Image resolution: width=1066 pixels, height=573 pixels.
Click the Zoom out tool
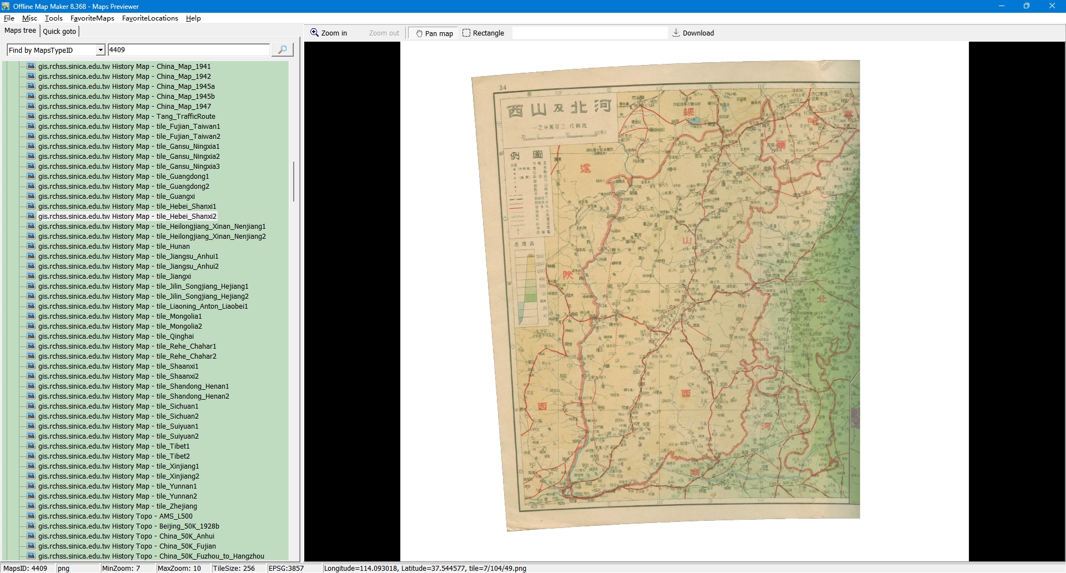(x=384, y=33)
